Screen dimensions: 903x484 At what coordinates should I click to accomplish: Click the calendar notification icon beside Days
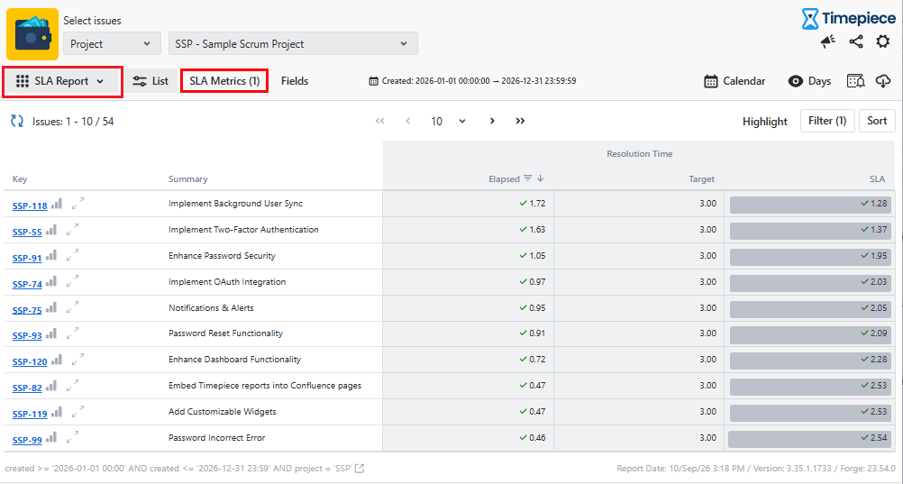tap(856, 81)
